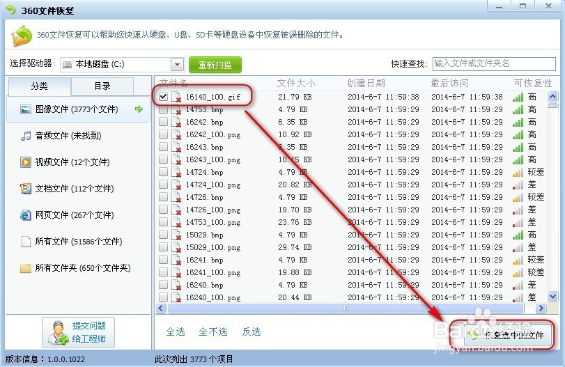Viewport: 565px width, 367px height.
Task: Switch to the 分类 tab
Action: (x=39, y=86)
